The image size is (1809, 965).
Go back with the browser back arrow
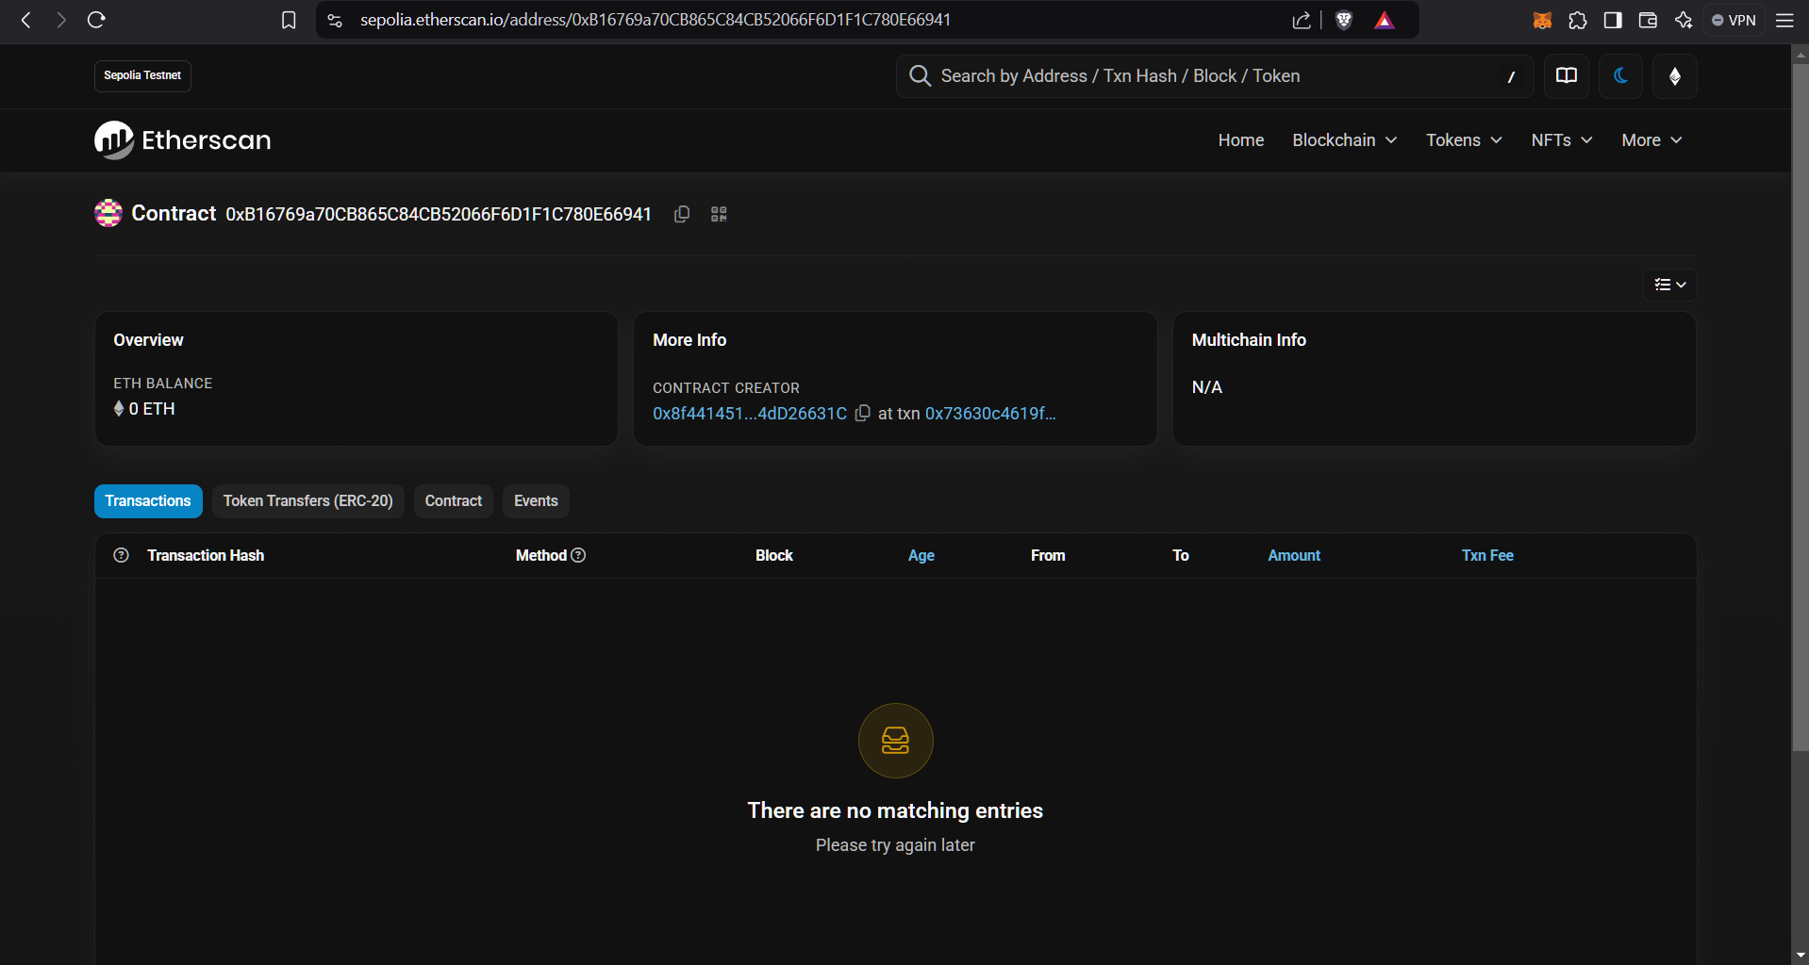click(26, 20)
